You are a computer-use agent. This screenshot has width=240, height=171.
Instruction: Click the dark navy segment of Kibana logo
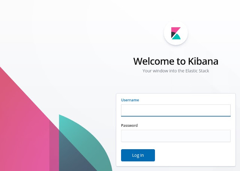pyautogui.click(x=173, y=34)
